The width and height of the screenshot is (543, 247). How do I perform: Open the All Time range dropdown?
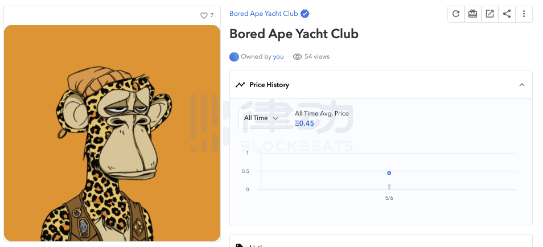point(261,118)
